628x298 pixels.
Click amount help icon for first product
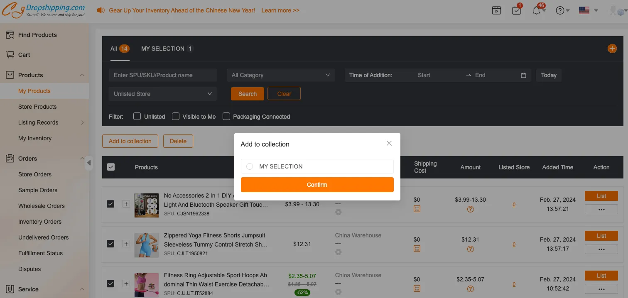pos(470,209)
